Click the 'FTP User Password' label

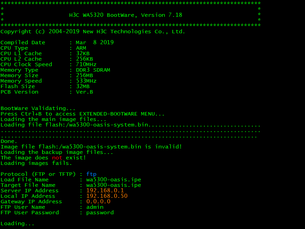29,213
